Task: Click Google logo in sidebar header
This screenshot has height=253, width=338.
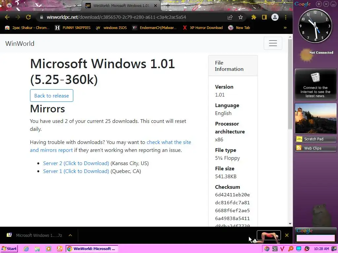Action: click(x=303, y=4)
